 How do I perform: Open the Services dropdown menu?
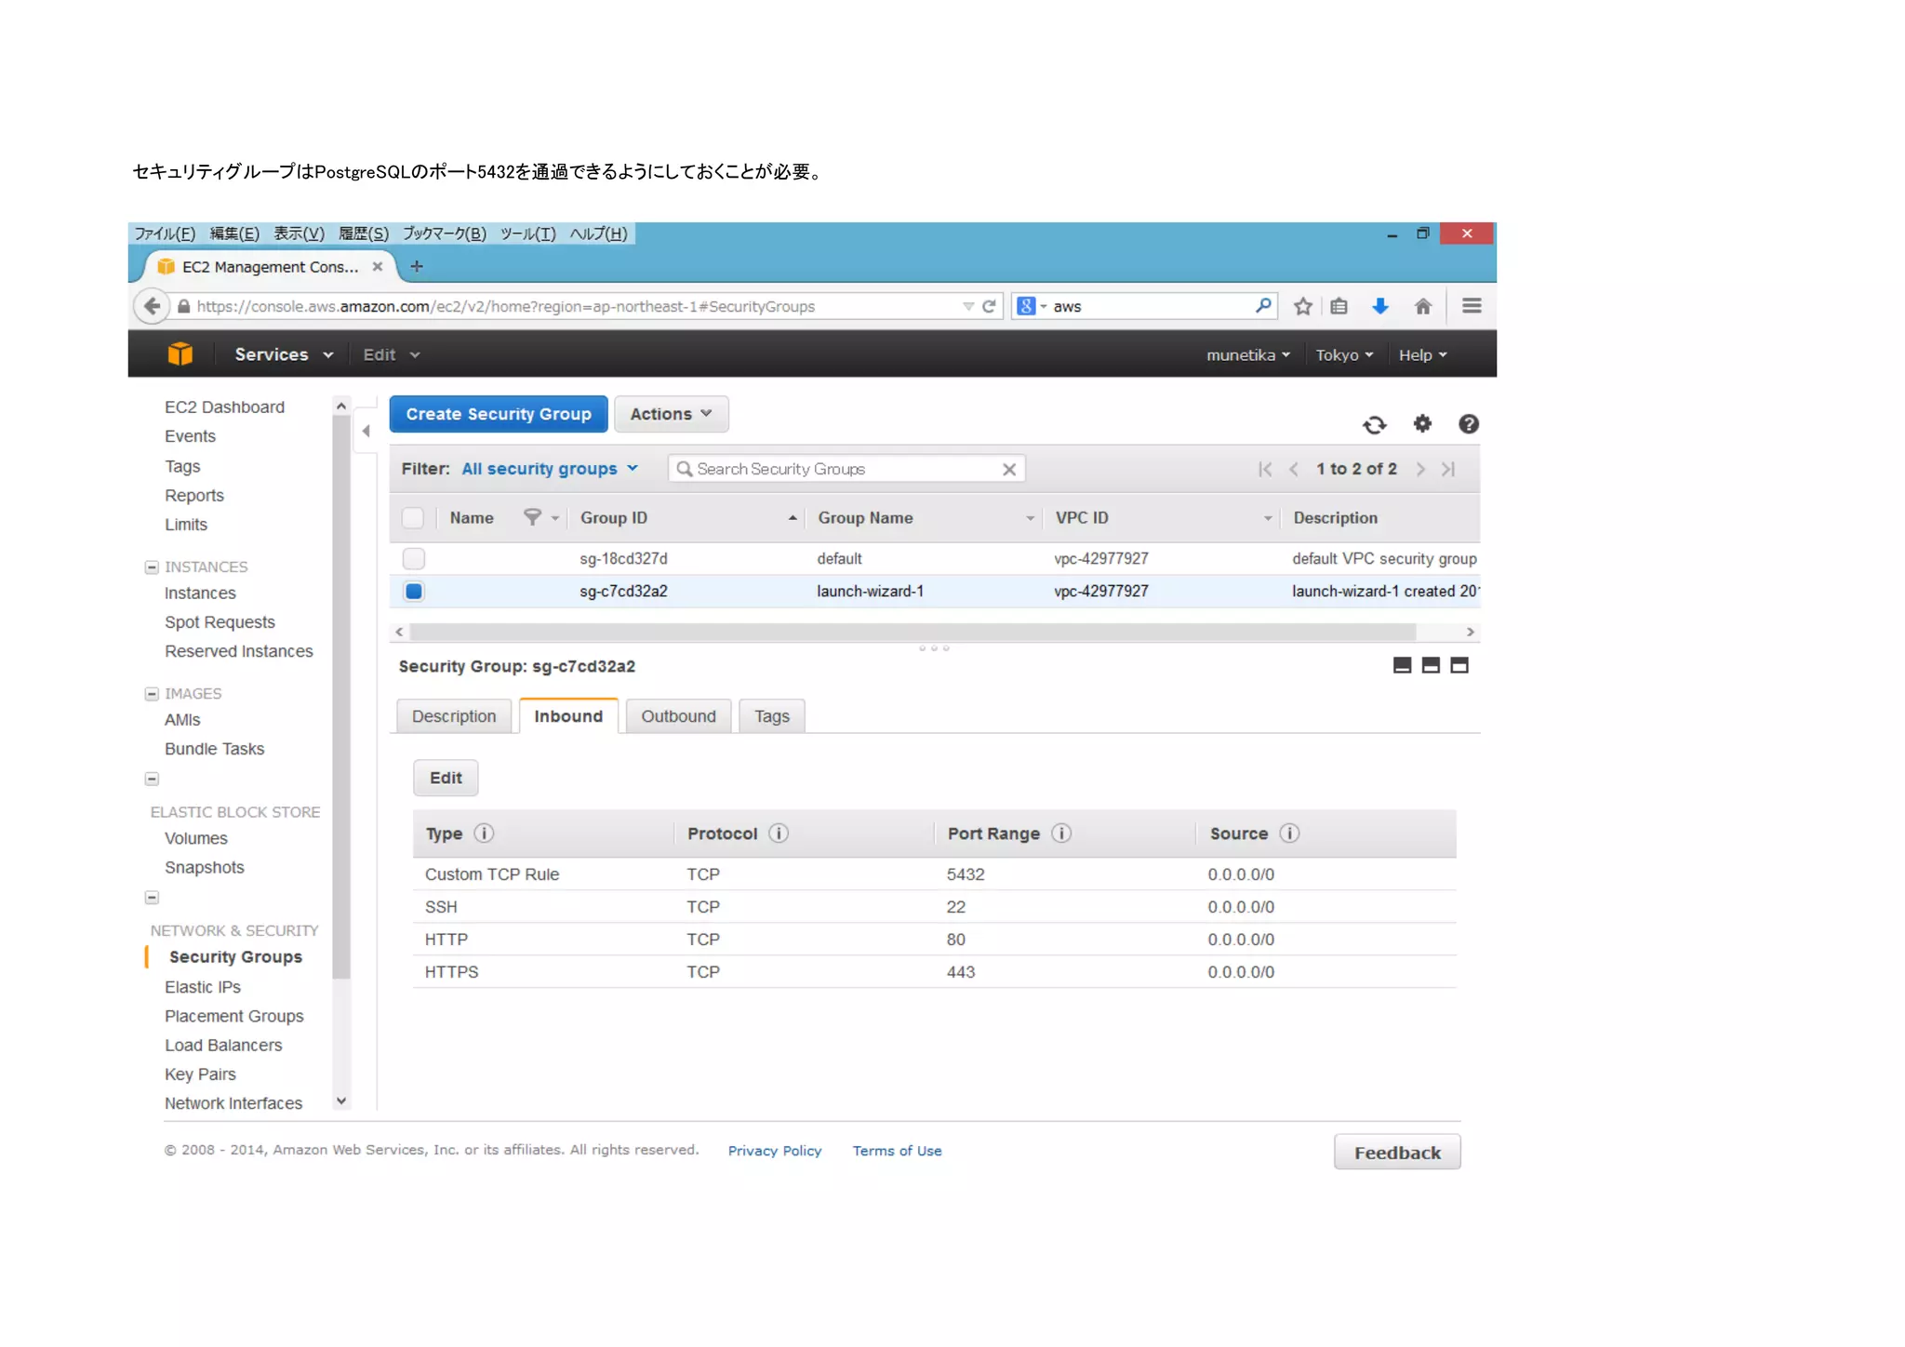coord(284,354)
